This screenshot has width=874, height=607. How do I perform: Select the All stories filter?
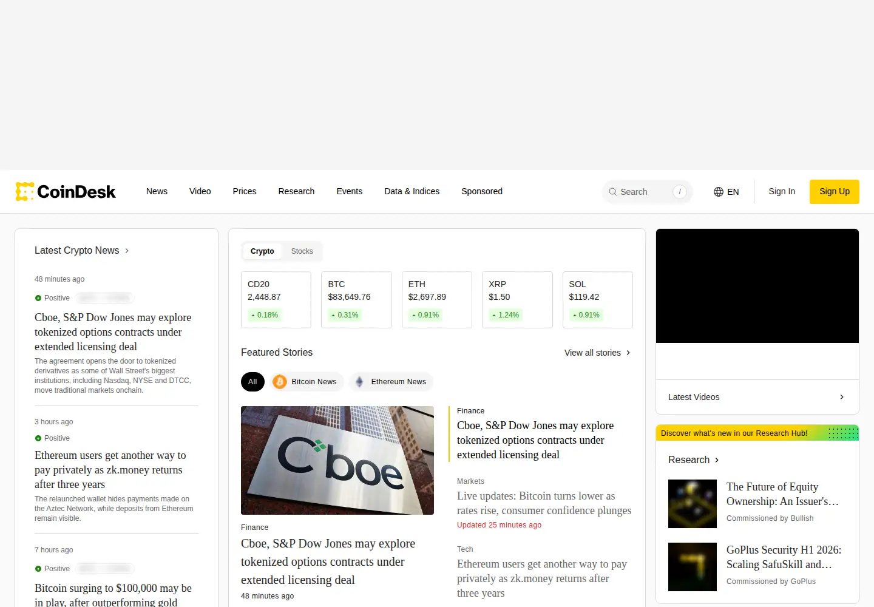(x=252, y=382)
